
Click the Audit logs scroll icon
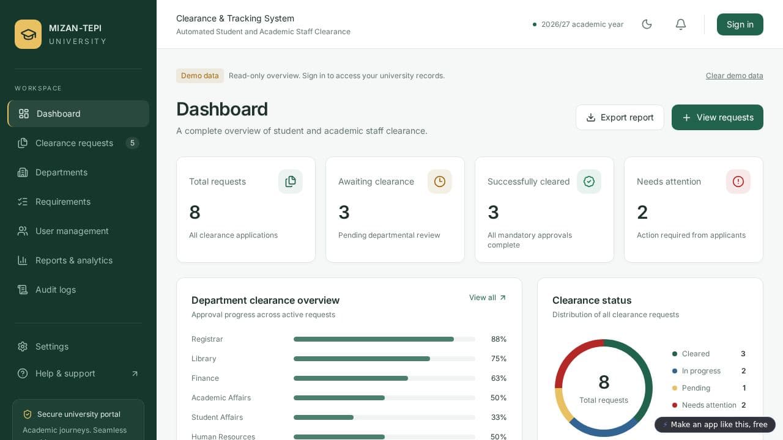23,290
